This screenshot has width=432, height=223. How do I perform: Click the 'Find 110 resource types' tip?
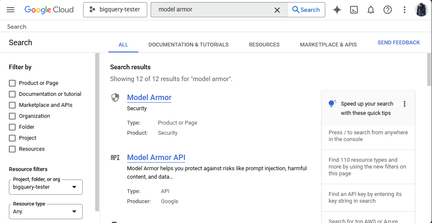(x=368, y=167)
